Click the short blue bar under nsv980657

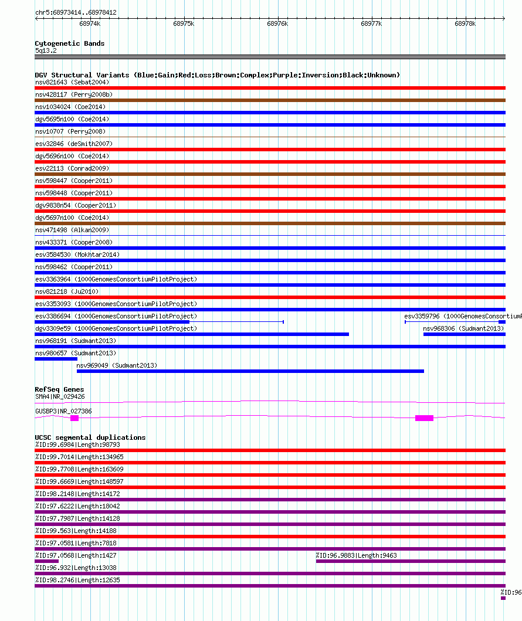[x=56, y=359]
